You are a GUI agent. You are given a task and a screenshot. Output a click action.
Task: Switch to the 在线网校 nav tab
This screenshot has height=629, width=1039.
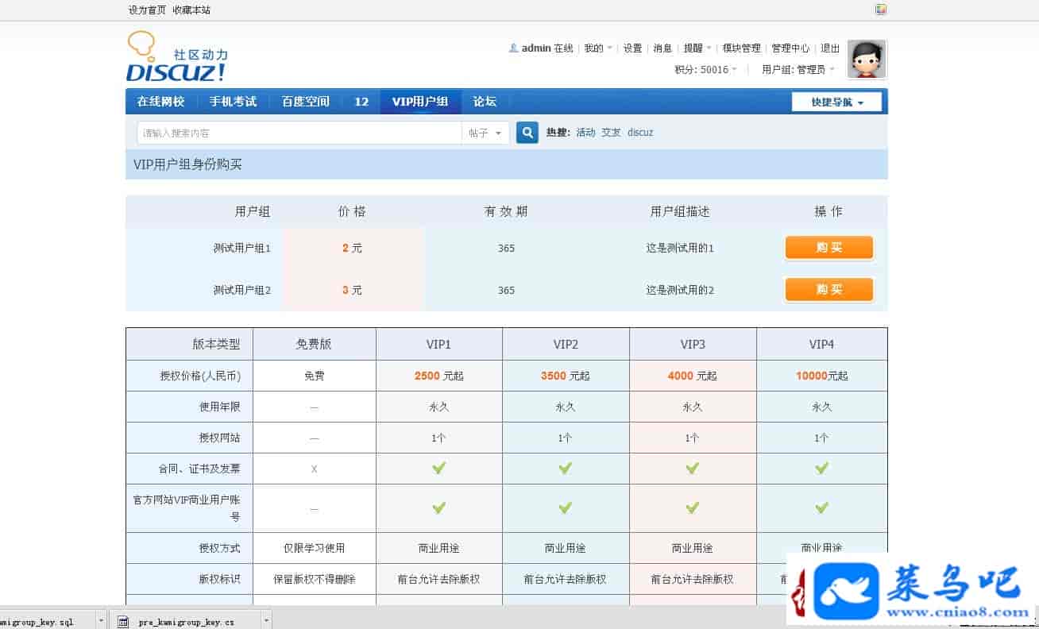click(x=160, y=102)
